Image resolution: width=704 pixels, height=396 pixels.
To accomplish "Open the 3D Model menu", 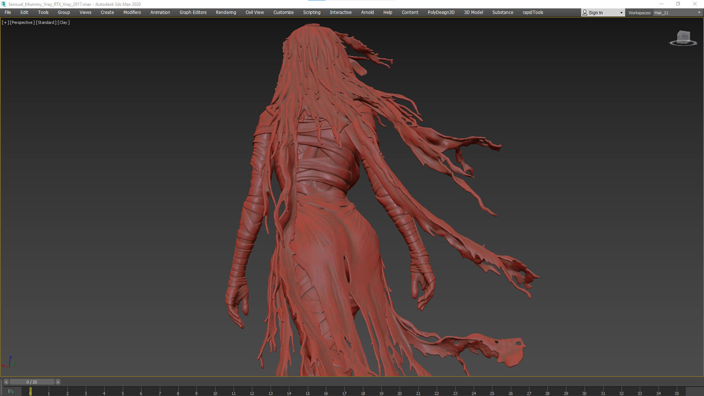I will point(473,12).
